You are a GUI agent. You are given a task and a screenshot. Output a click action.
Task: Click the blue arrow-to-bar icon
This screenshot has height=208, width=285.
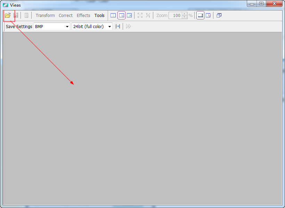coord(118,26)
